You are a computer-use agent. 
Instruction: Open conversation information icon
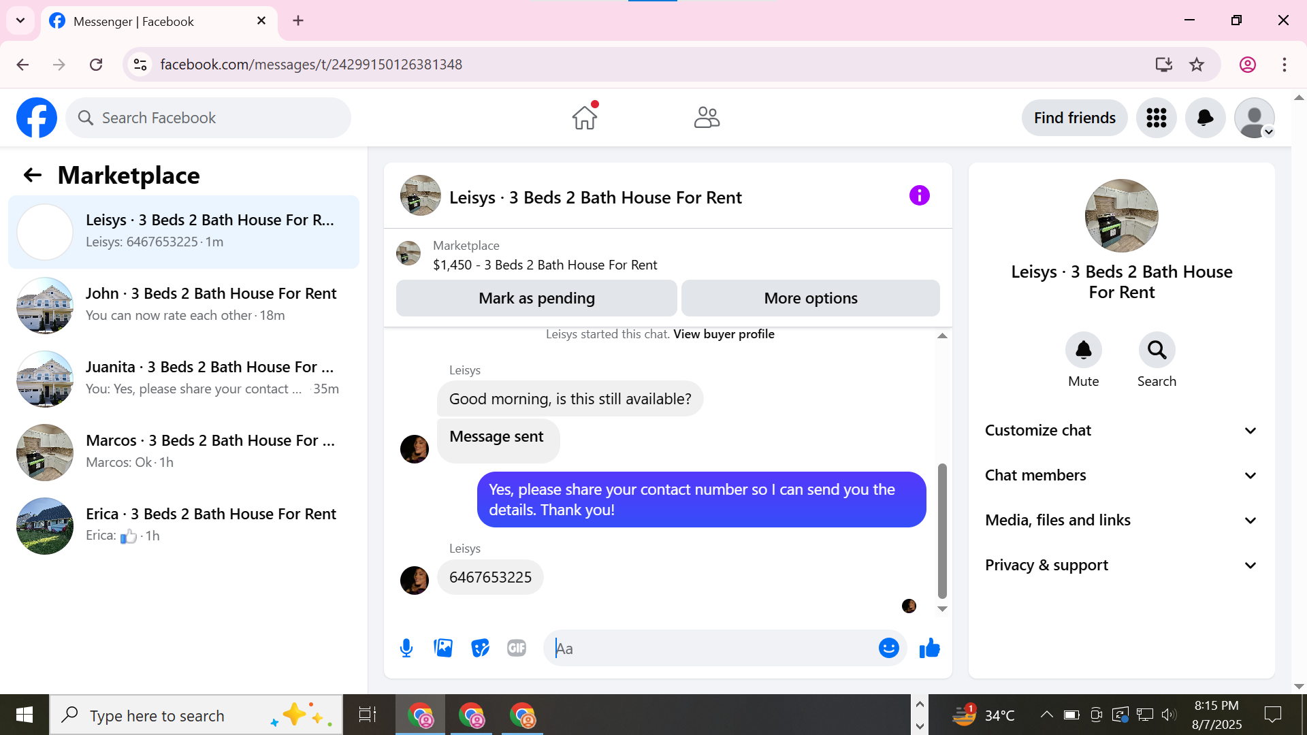920,196
